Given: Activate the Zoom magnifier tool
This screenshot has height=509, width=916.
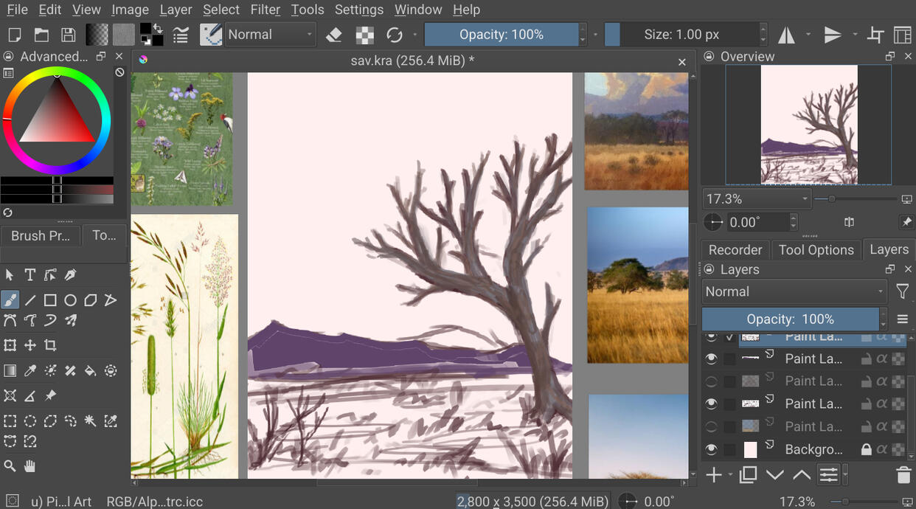Looking at the screenshot, I should point(10,466).
